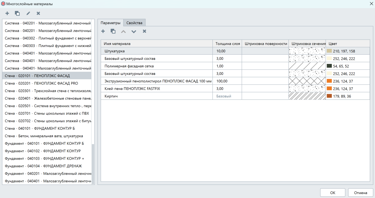Click section hatch pattern for Кирпич row

[x=307, y=96]
